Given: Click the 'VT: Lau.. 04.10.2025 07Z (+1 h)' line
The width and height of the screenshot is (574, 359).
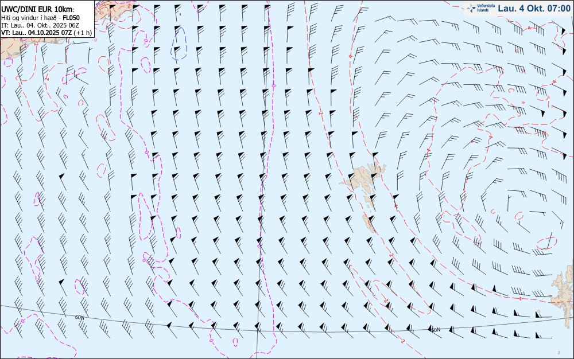Looking at the screenshot, I should [46, 33].
